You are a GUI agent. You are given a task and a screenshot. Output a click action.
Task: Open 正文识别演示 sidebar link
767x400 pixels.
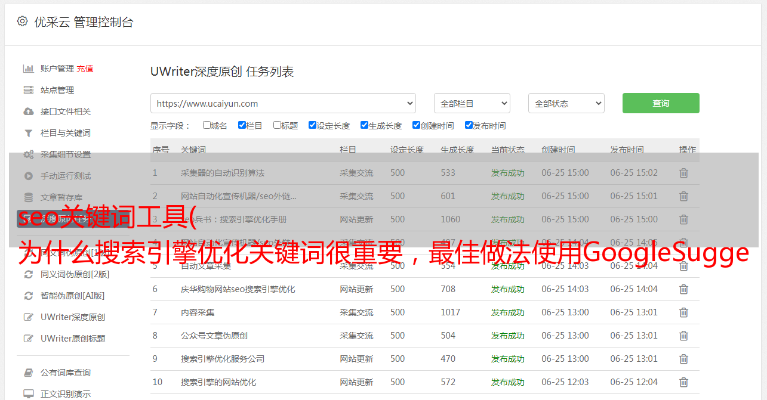[66, 394]
